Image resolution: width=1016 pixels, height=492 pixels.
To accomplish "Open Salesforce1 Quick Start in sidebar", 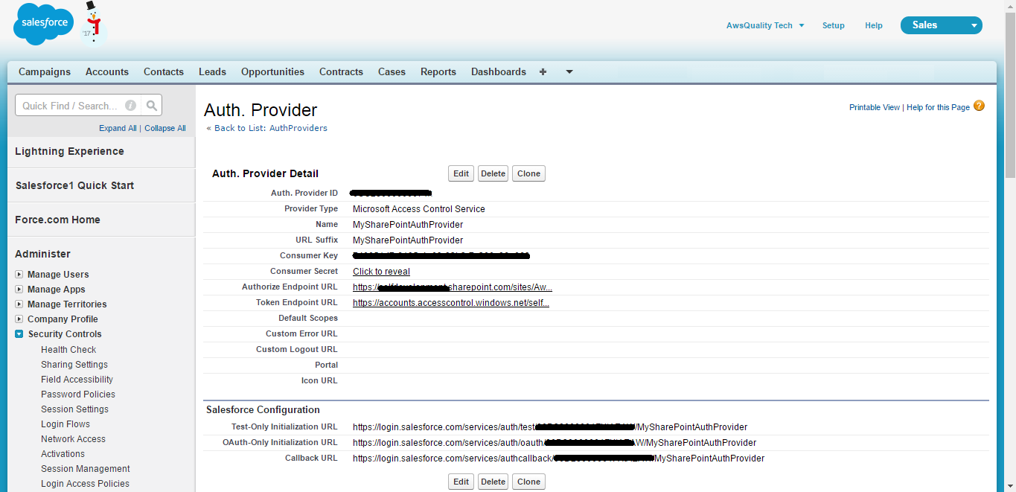I will [74, 185].
